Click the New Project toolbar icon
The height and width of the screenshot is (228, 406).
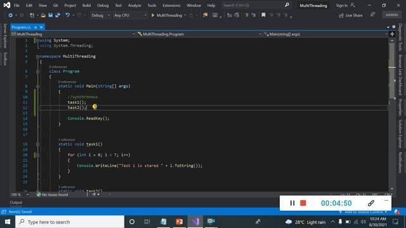point(32,15)
